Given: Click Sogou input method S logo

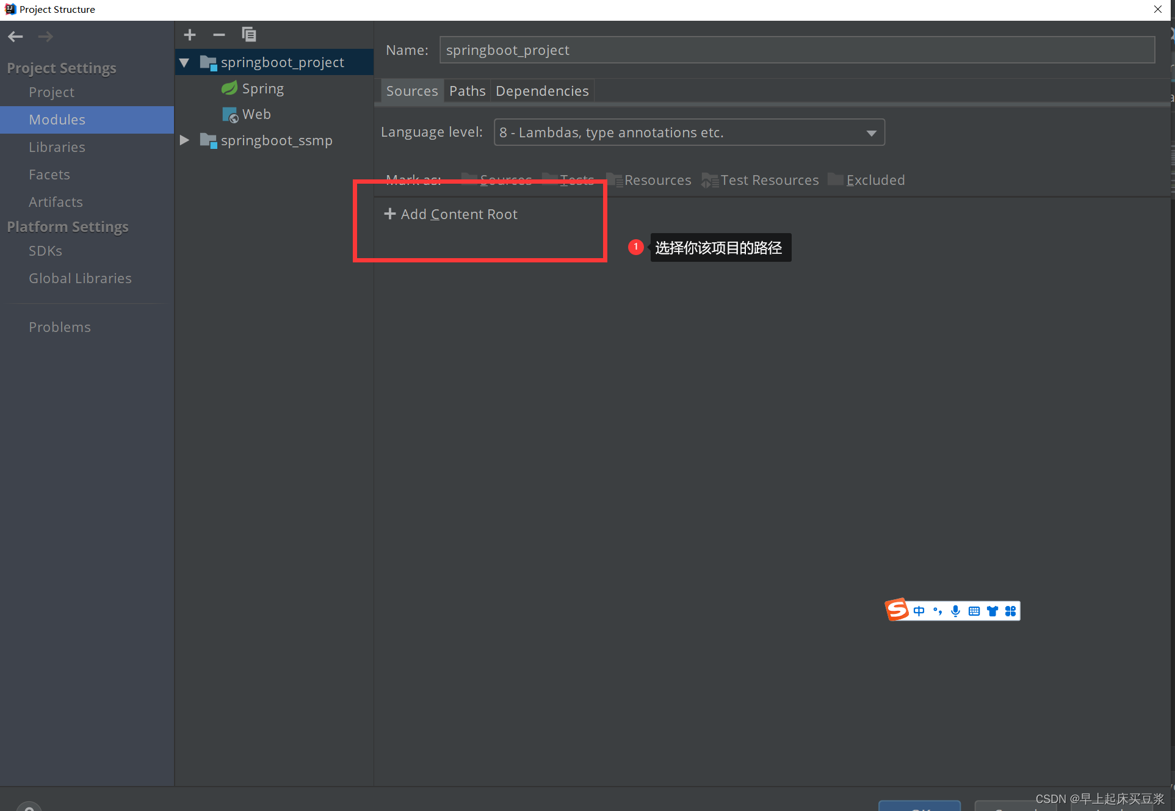Looking at the screenshot, I should [897, 610].
